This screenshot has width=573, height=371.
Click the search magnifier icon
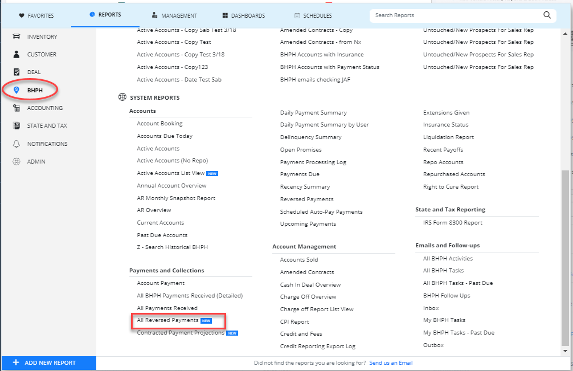click(547, 15)
